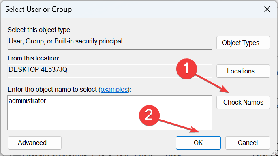Viewport: 278px width, 156px height.
Task: Click the red number 2 marker
Action: point(149,115)
